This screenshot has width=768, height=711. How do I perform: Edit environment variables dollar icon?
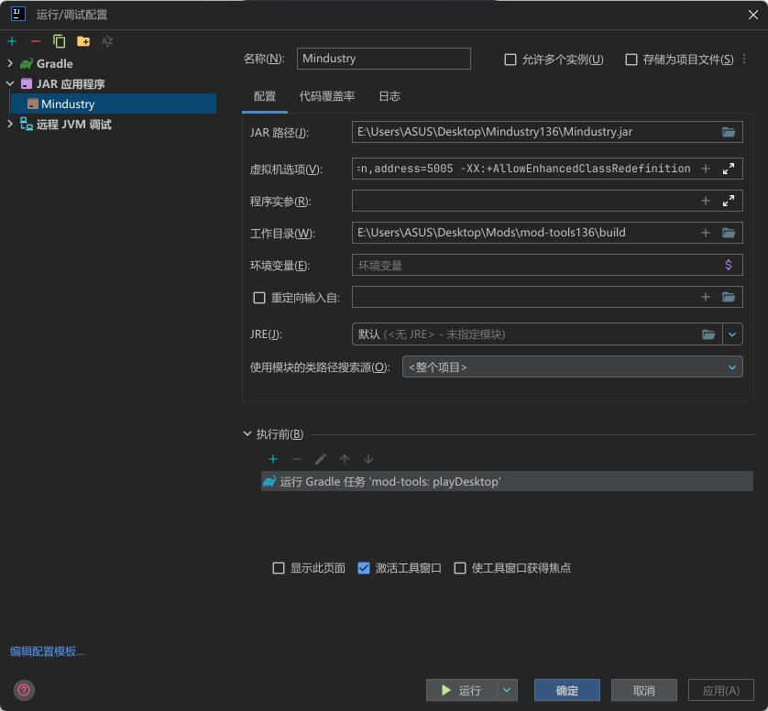tap(729, 265)
